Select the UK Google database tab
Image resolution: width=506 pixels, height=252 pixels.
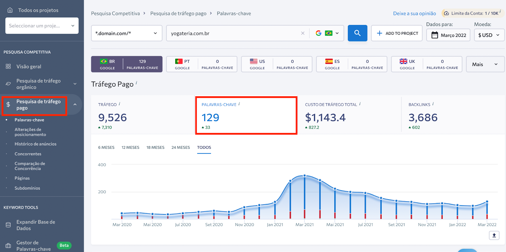[427, 64]
